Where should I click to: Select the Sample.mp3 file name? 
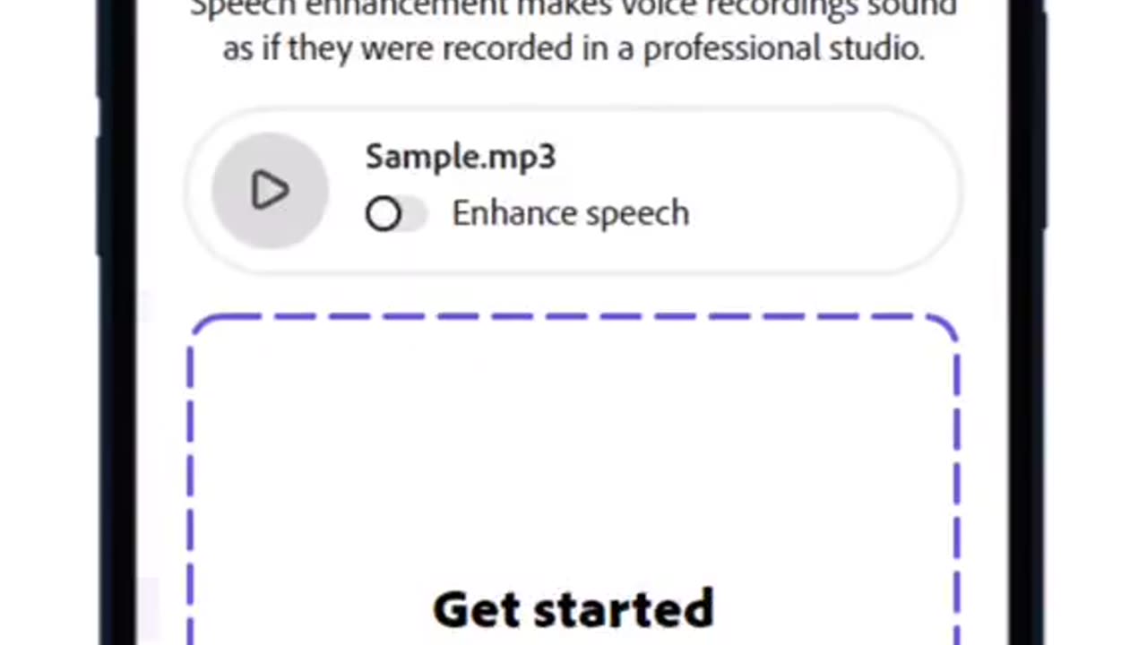(x=461, y=157)
